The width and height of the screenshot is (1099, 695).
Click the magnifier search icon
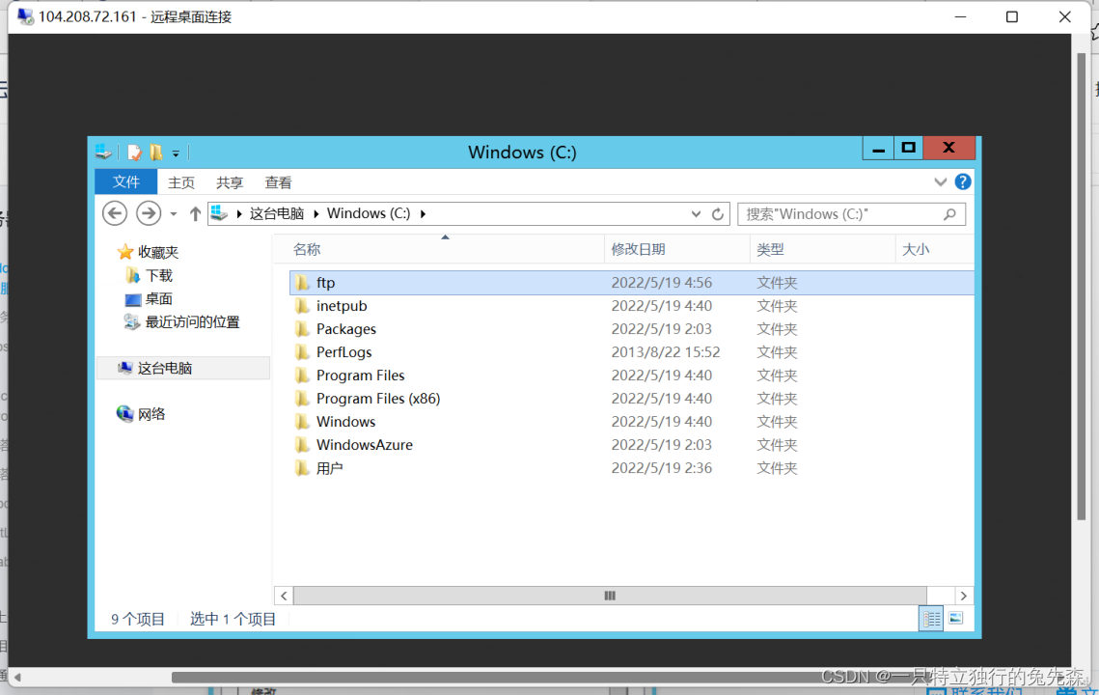949,214
